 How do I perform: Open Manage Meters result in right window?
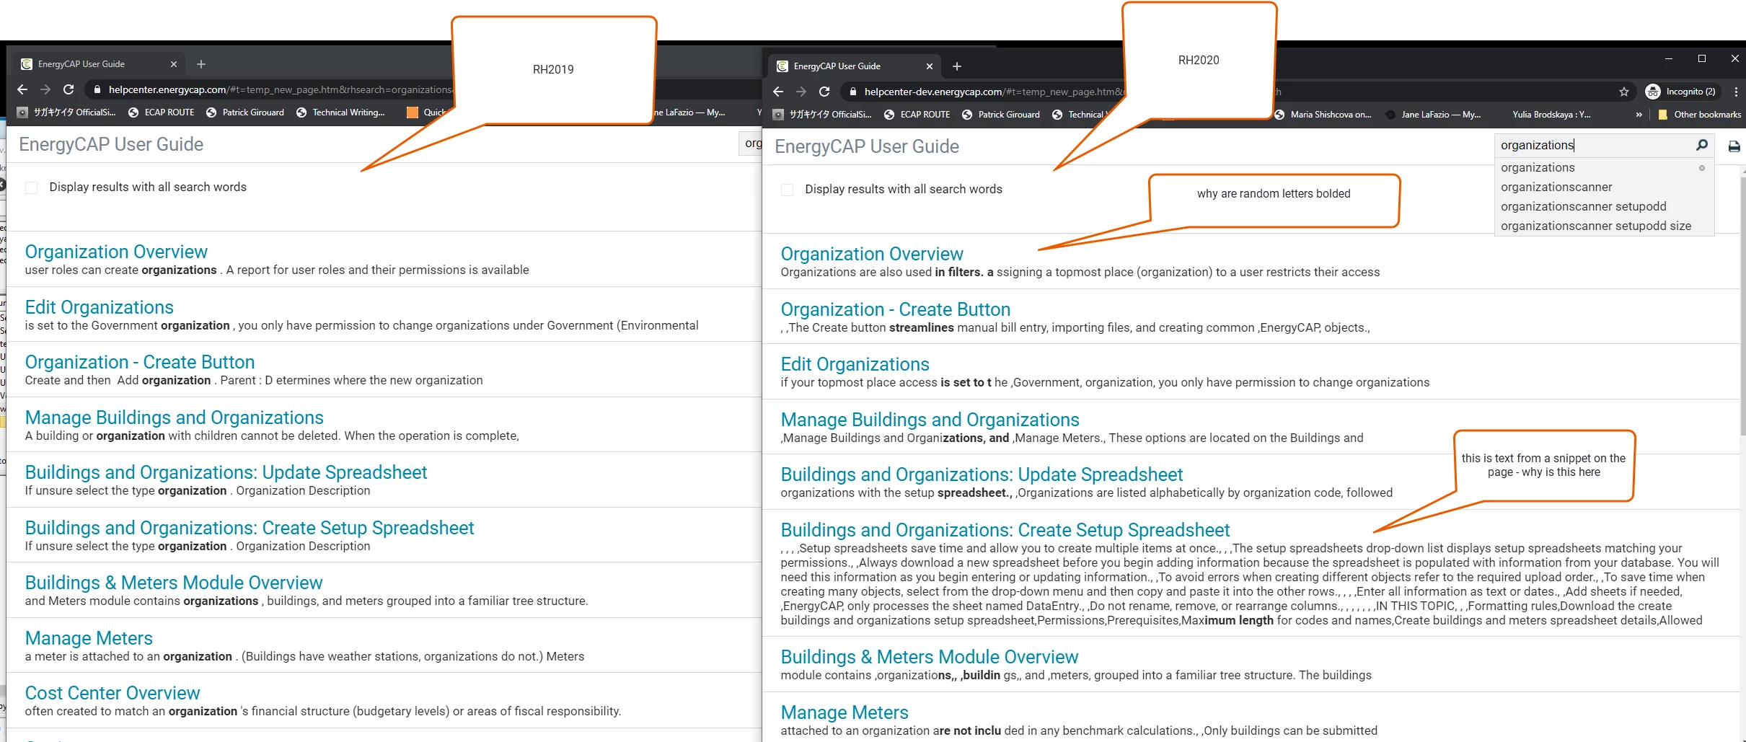point(845,712)
